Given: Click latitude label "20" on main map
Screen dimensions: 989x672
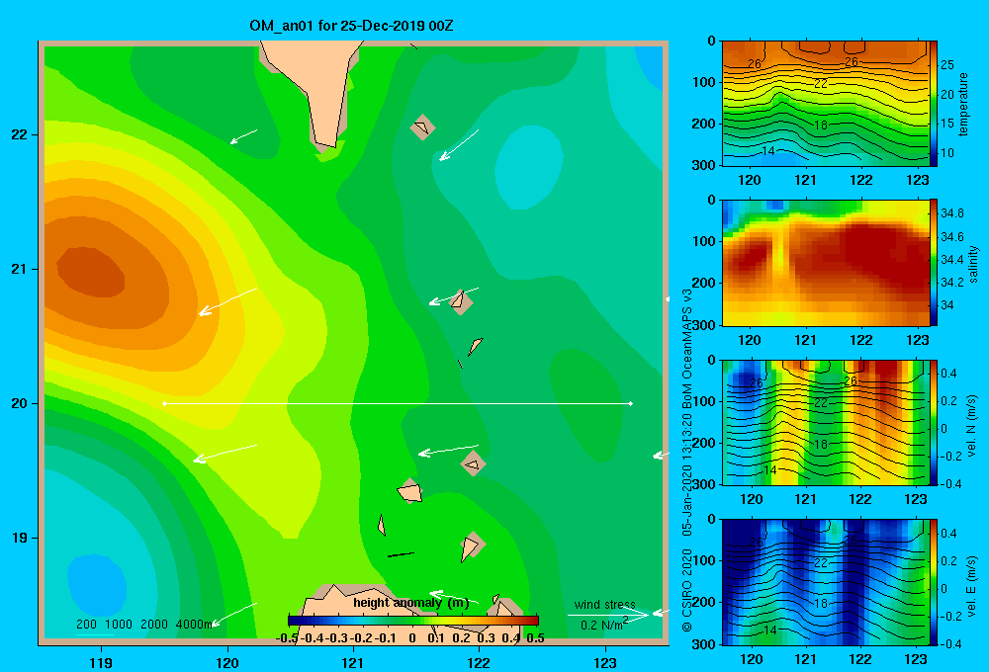Looking at the screenshot, I should 20,403.
